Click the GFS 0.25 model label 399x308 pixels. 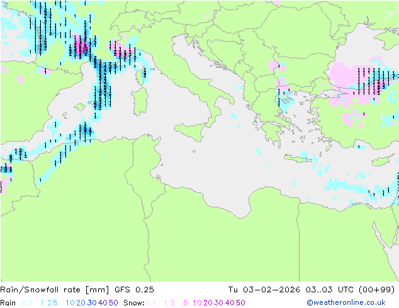134,290
